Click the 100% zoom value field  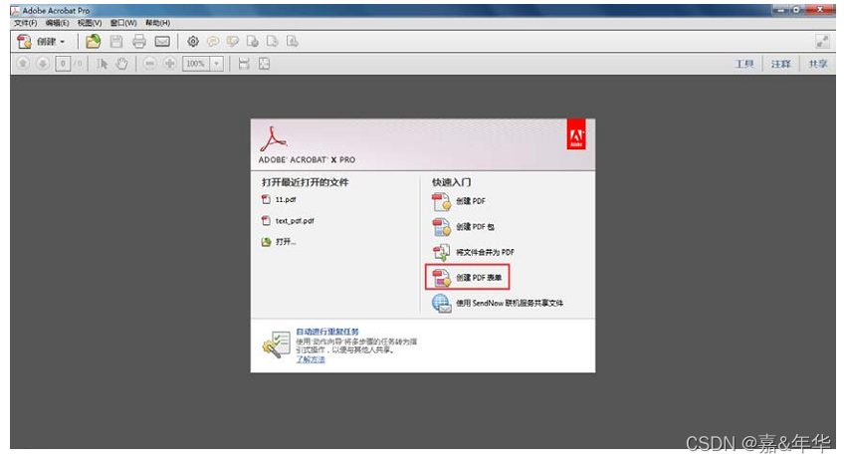tap(196, 64)
